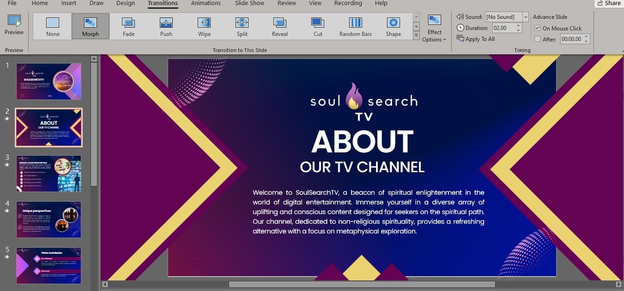Open the Animations tab
624x291 pixels.
206,3
